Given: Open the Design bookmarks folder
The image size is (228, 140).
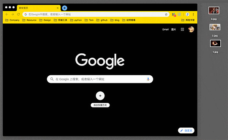Looking at the screenshot, I should coord(45,20).
